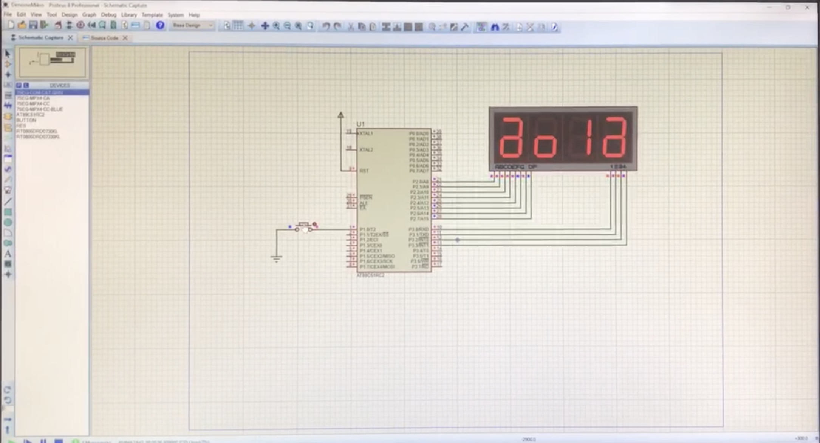The width and height of the screenshot is (820, 443).
Task: Select the Component Mode tool
Action: pos(8,64)
